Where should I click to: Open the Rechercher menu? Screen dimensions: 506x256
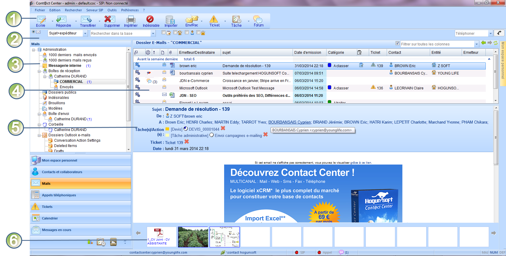(x=73, y=10)
